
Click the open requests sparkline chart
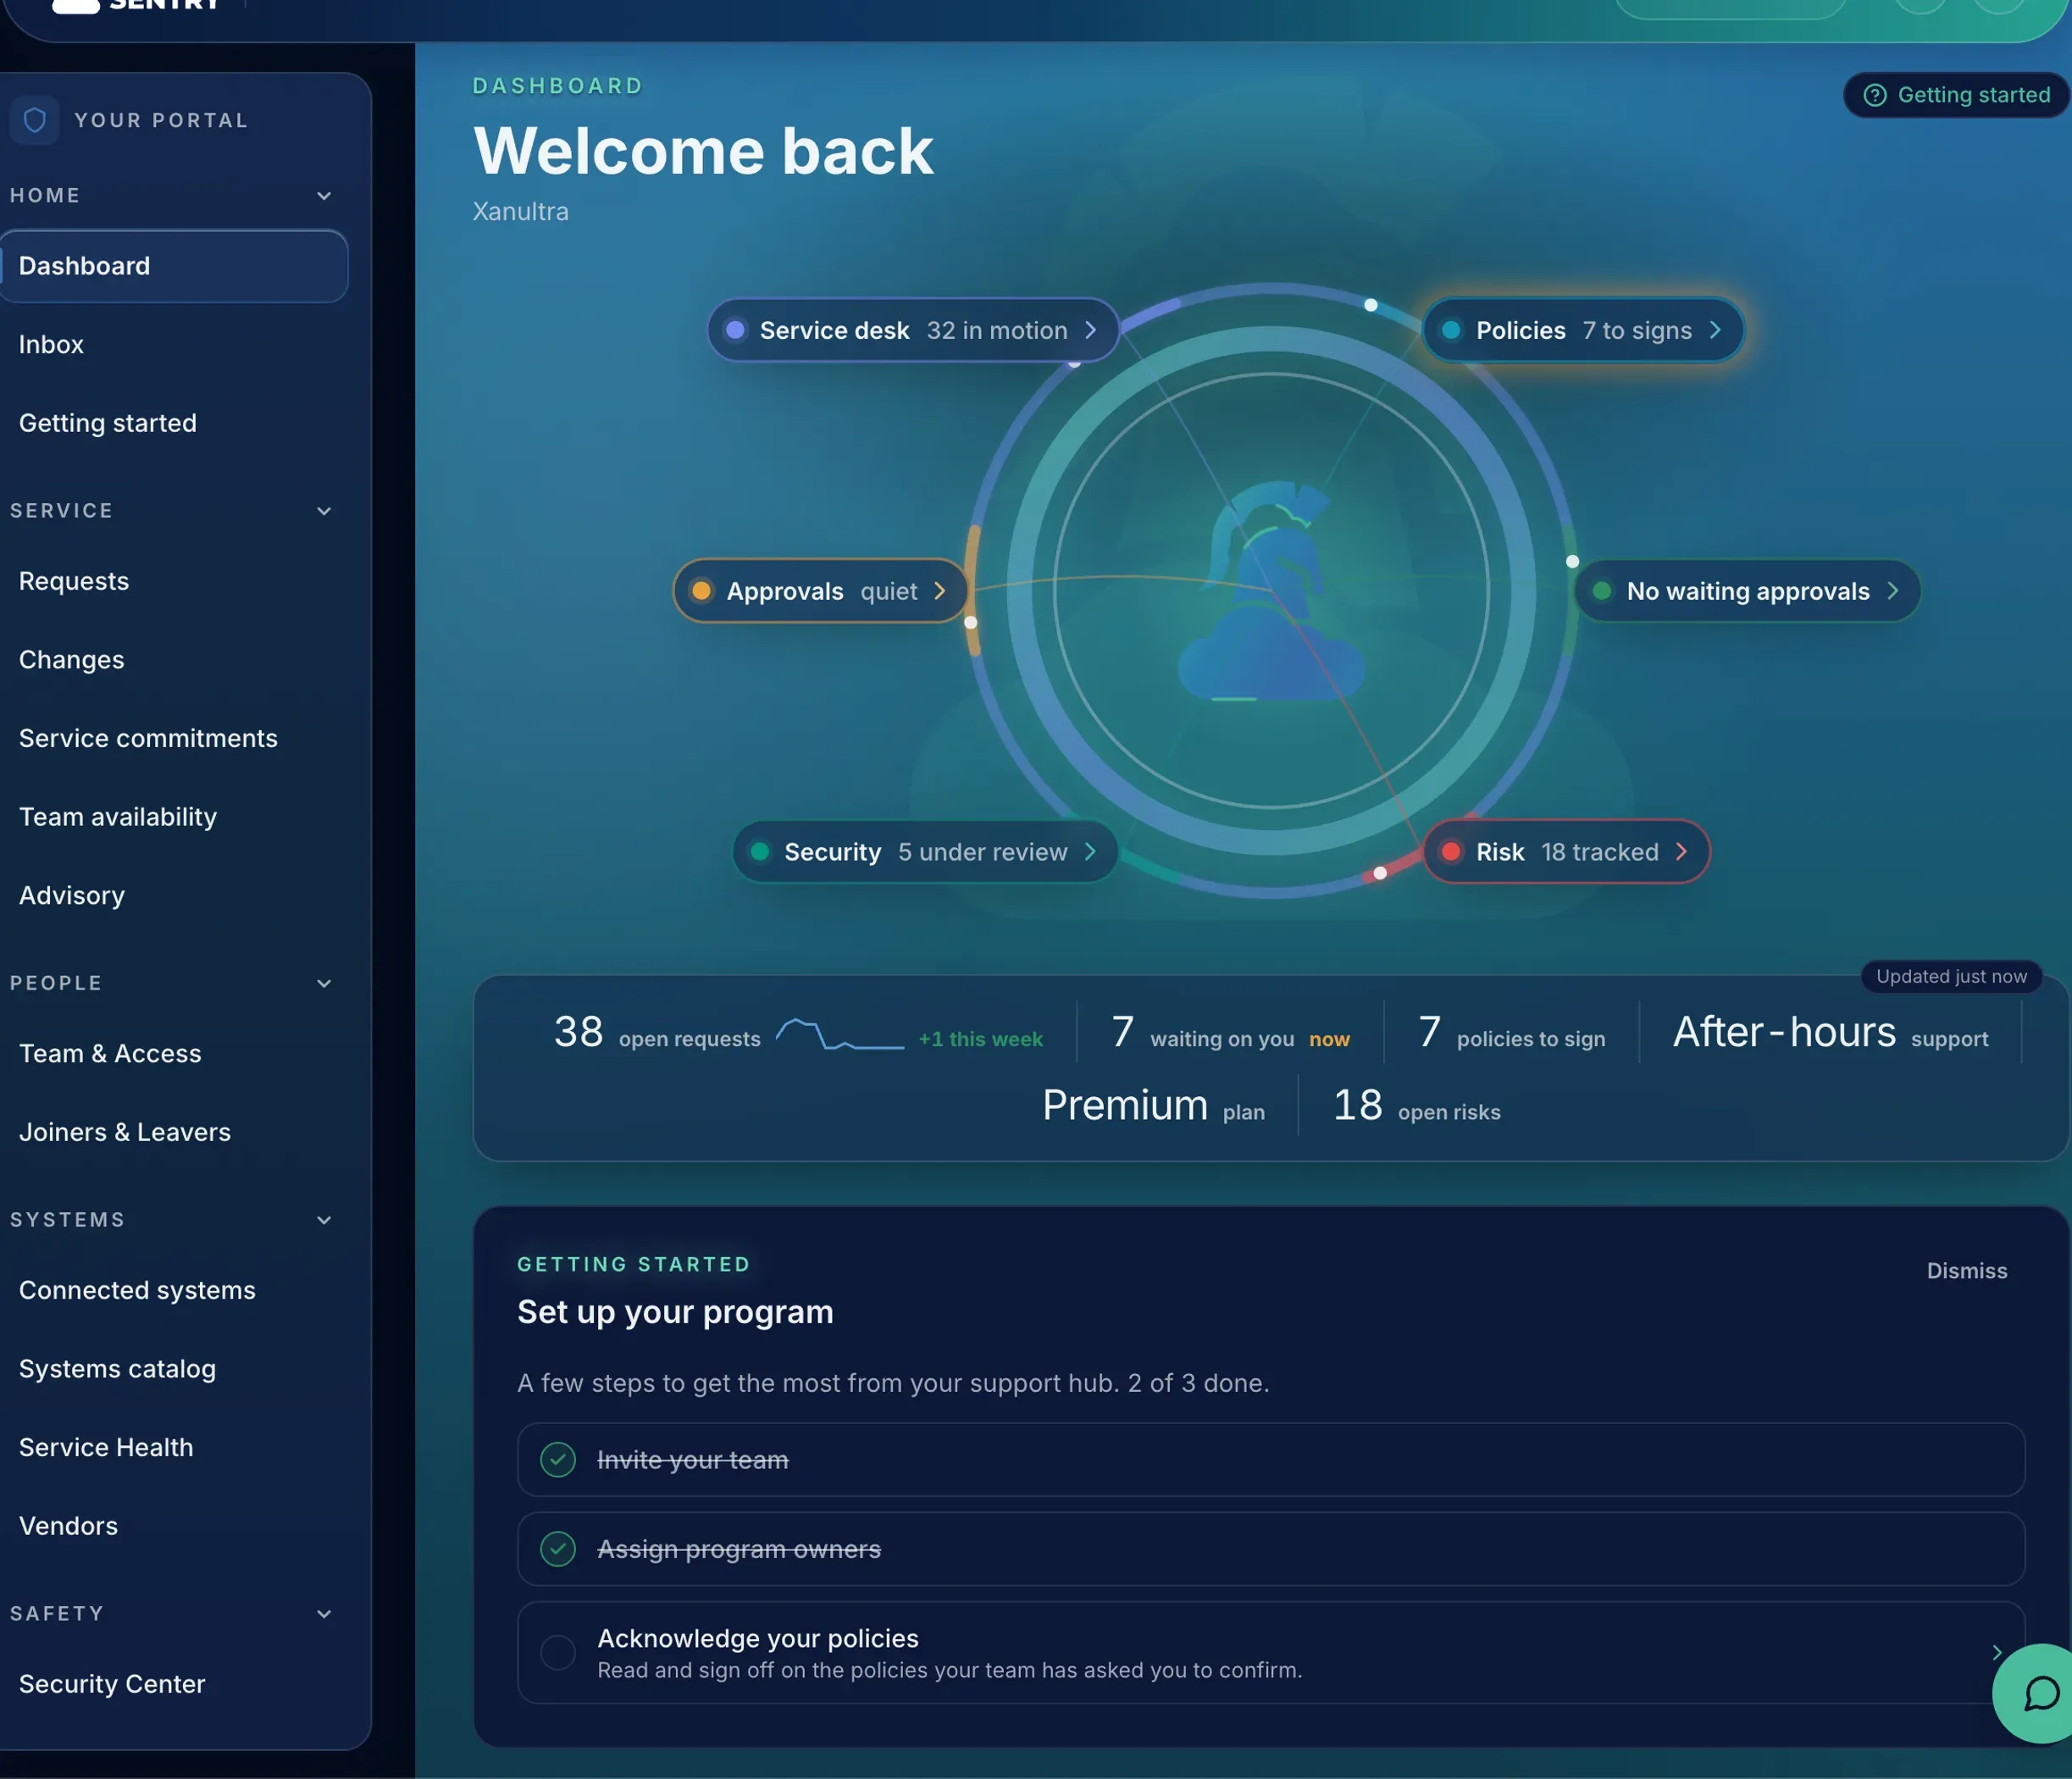pyautogui.click(x=839, y=1034)
